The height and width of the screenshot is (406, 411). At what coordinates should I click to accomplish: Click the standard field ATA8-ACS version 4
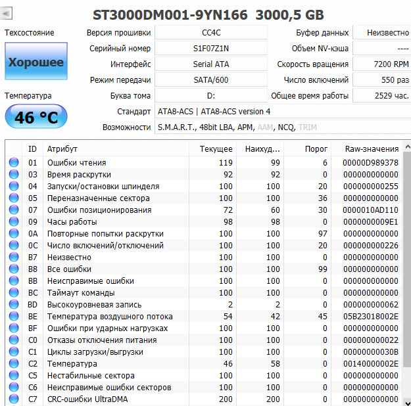click(283, 111)
